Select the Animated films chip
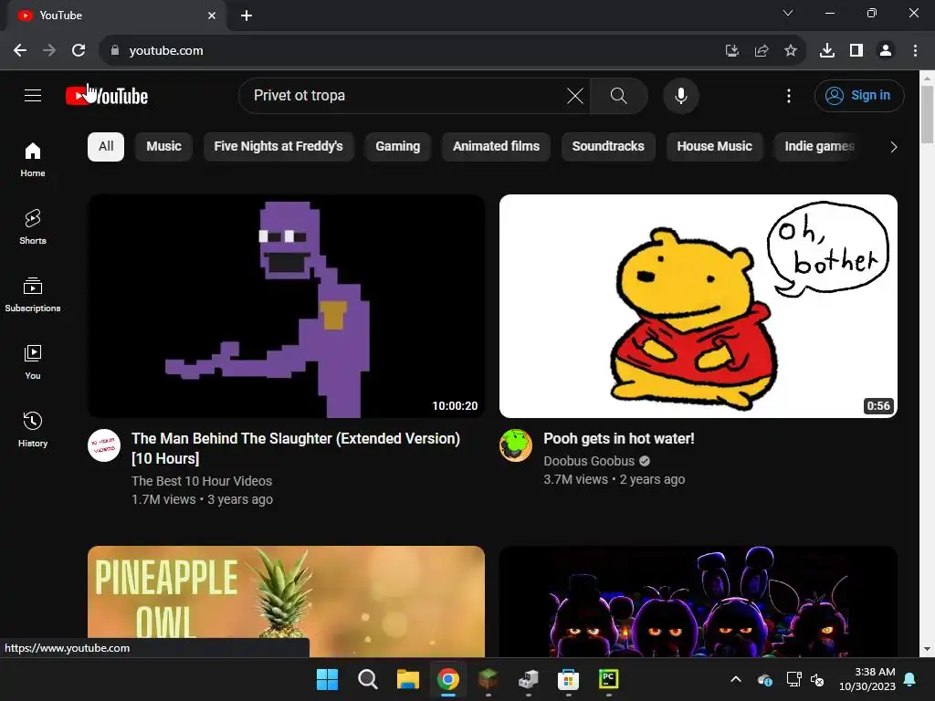 click(x=496, y=147)
